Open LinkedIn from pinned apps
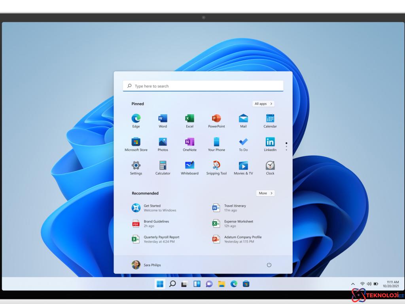Viewport: 405px width, 304px height. pyautogui.click(x=270, y=141)
